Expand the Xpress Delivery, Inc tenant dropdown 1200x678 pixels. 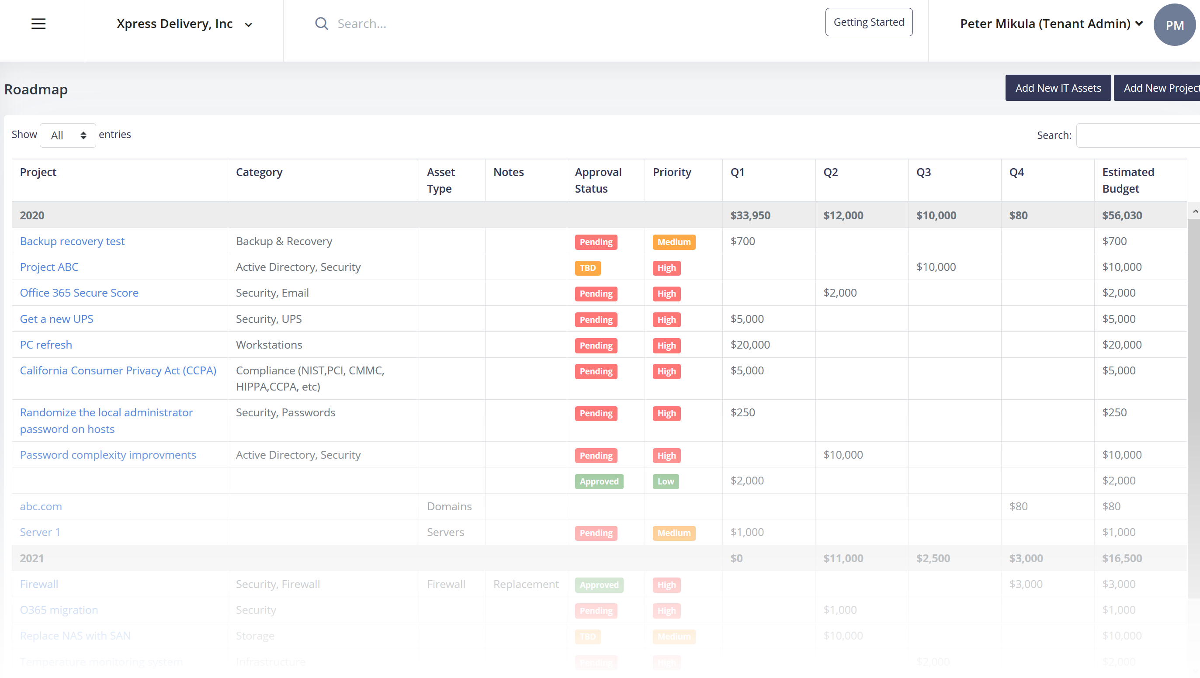pyautogui.click(x=184, y=24)
